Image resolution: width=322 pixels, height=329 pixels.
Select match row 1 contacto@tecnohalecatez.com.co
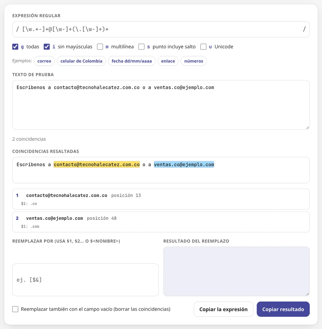(x=161, y=199)
